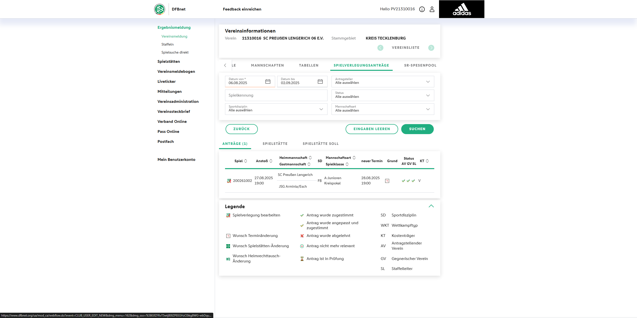The image size is (637, 318).
Task: Click the DFB logo icon
Action: click(x=160, y=9)
